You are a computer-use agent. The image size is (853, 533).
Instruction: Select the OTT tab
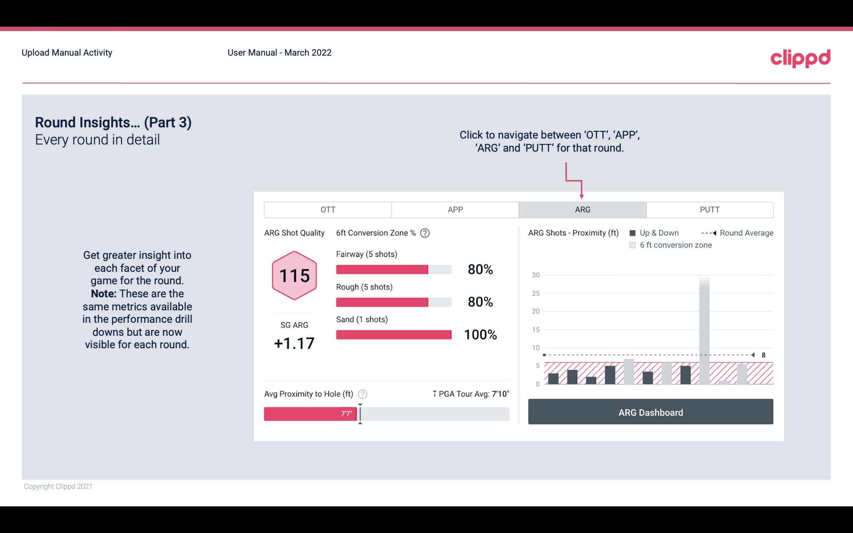pos(328,209)
